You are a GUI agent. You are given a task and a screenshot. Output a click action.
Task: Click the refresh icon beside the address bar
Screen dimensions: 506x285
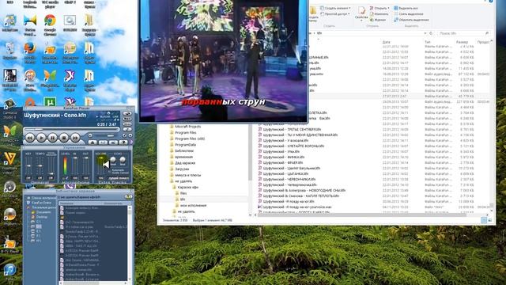pos(431,33)
